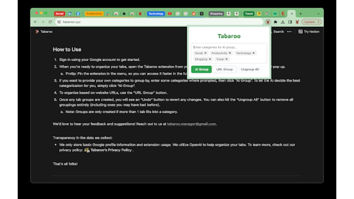Screen dimensions: 354x199
Task: Click Try Notion in the top bar
Action: pos(309,32)
